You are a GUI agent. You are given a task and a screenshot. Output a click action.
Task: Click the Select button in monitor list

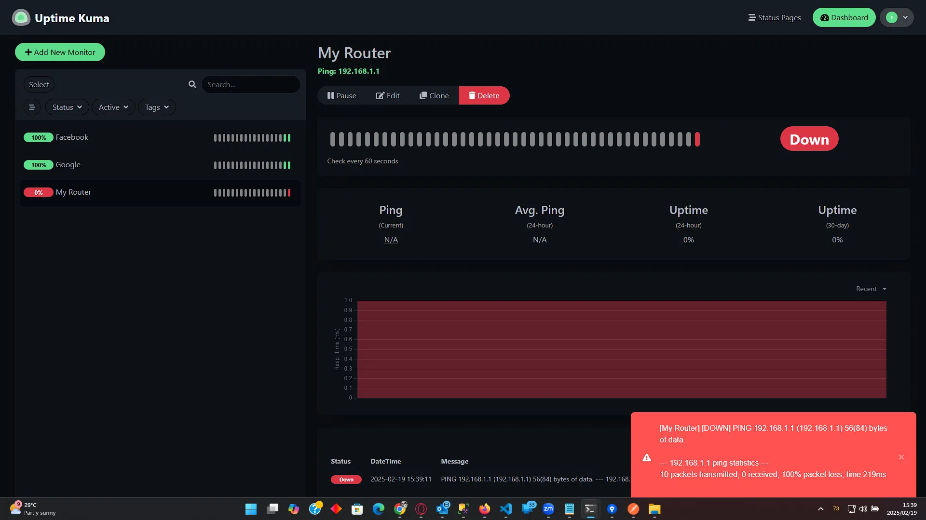click(x=39, y=84)
